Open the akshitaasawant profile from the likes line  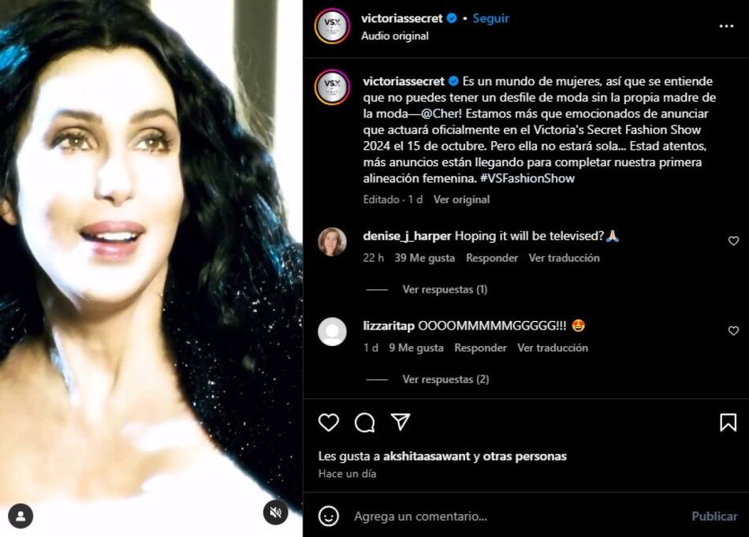click(427, 457)
